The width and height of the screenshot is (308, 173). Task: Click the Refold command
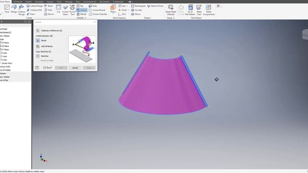point(81,14)
